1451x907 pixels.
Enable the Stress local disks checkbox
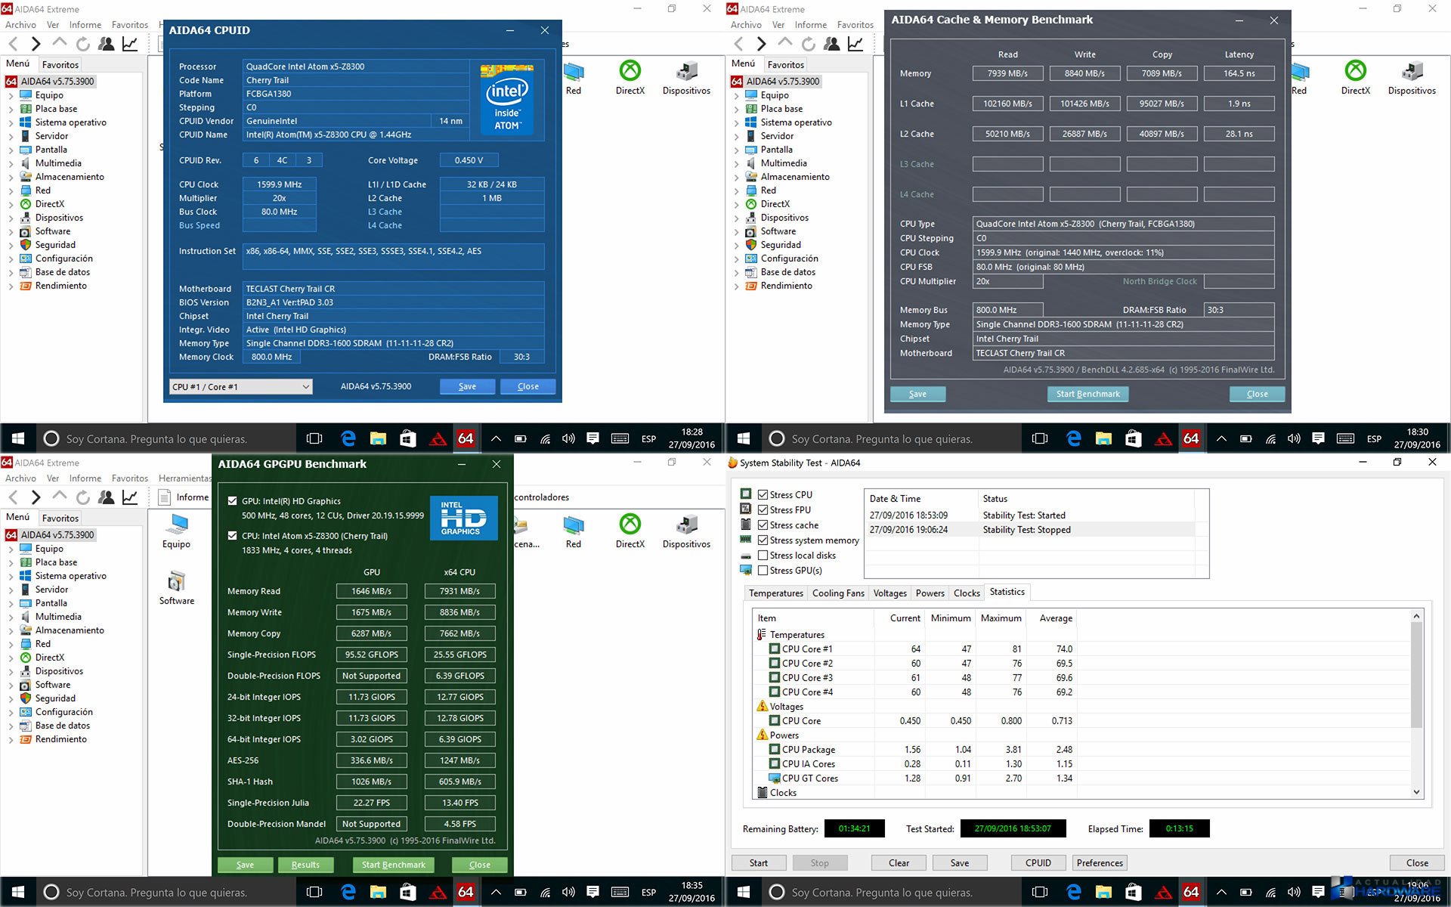763,556
